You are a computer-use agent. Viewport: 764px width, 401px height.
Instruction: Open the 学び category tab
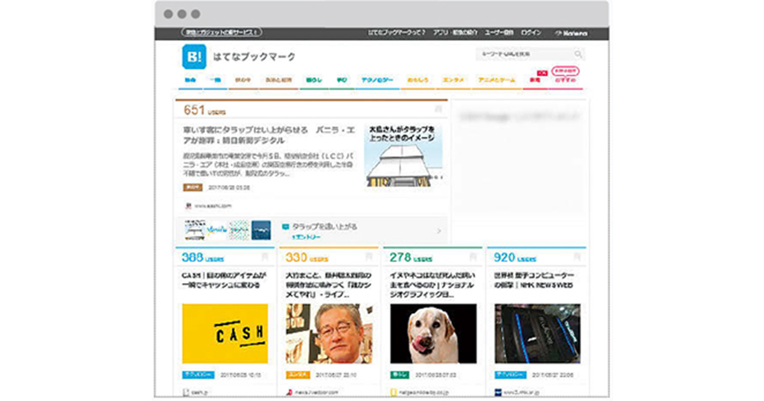tap(342, 81)
